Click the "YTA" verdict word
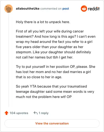Screen dimensions: 104x132 click(33, 86)
